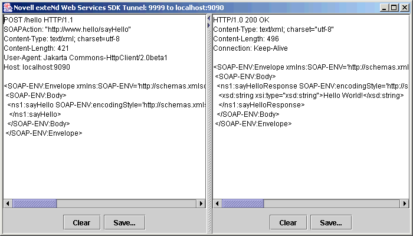Image resolution: width=413 pixels, height=236 pixels.
Task: Click the Java icon in the title bar
Action: [6, 6]
